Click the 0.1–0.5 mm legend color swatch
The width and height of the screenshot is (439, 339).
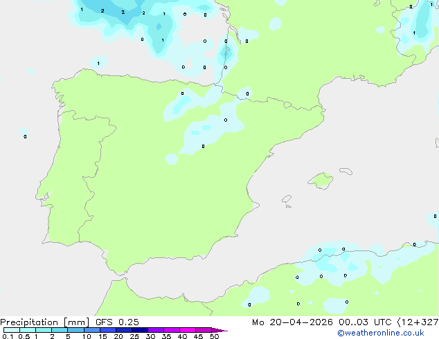pyautogui.click(x=12, y=330)
